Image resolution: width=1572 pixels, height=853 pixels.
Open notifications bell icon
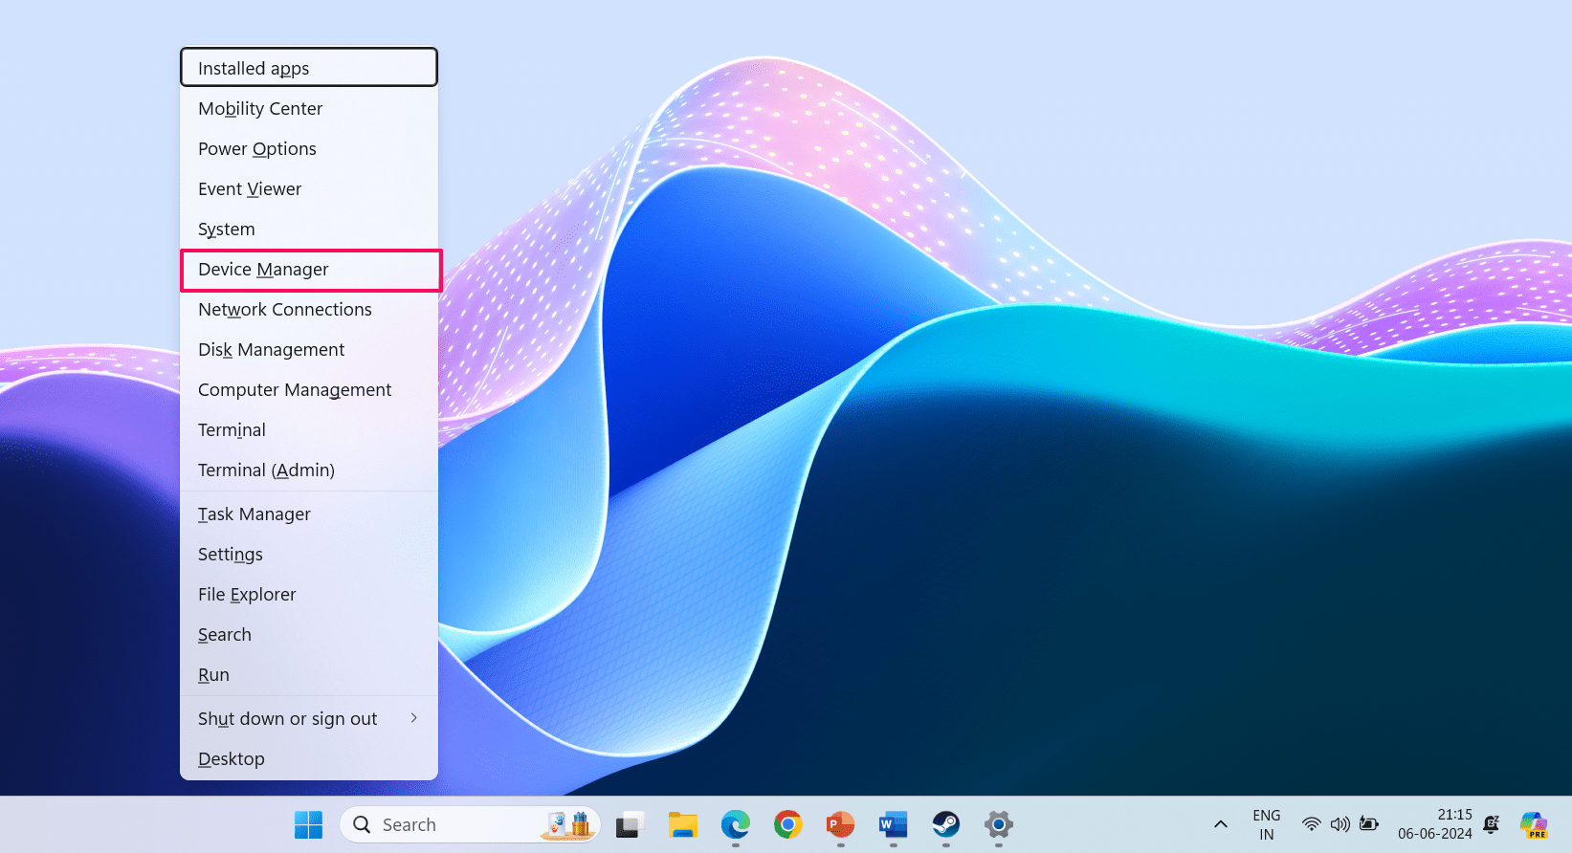tap(1491, 824)
